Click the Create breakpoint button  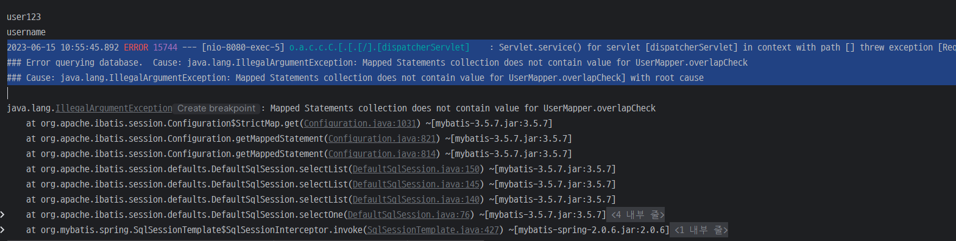216,108
